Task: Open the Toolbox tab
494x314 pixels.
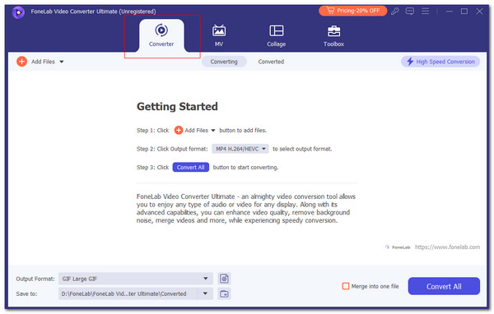Action: pyautogui.click(x=333, y=35)
